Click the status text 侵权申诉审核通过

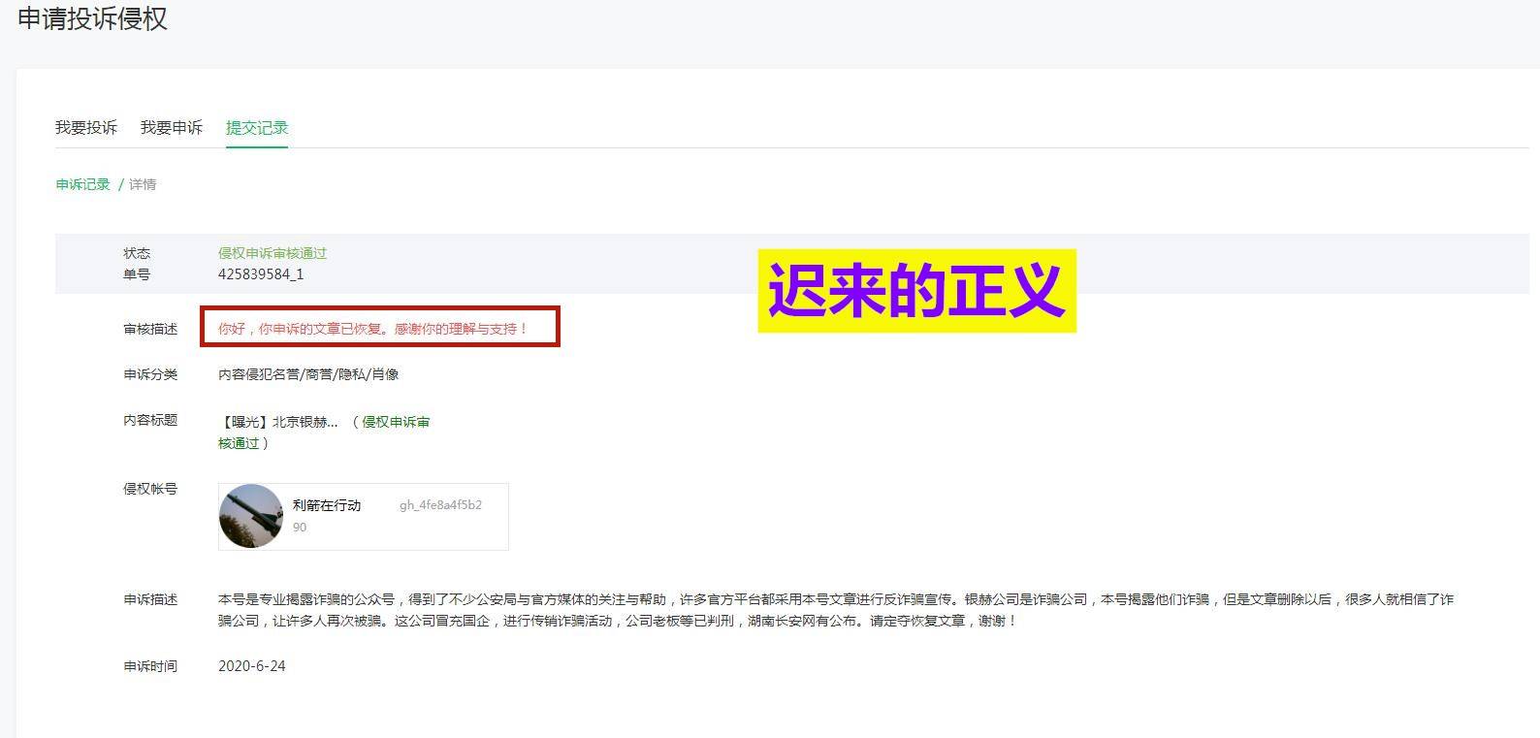[273, 253]
